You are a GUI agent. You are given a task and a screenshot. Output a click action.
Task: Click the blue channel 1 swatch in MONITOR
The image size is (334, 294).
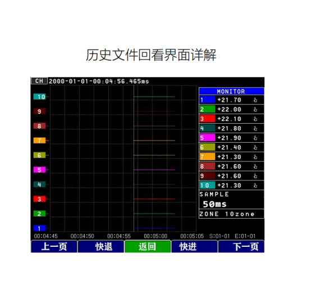point(208,100)
